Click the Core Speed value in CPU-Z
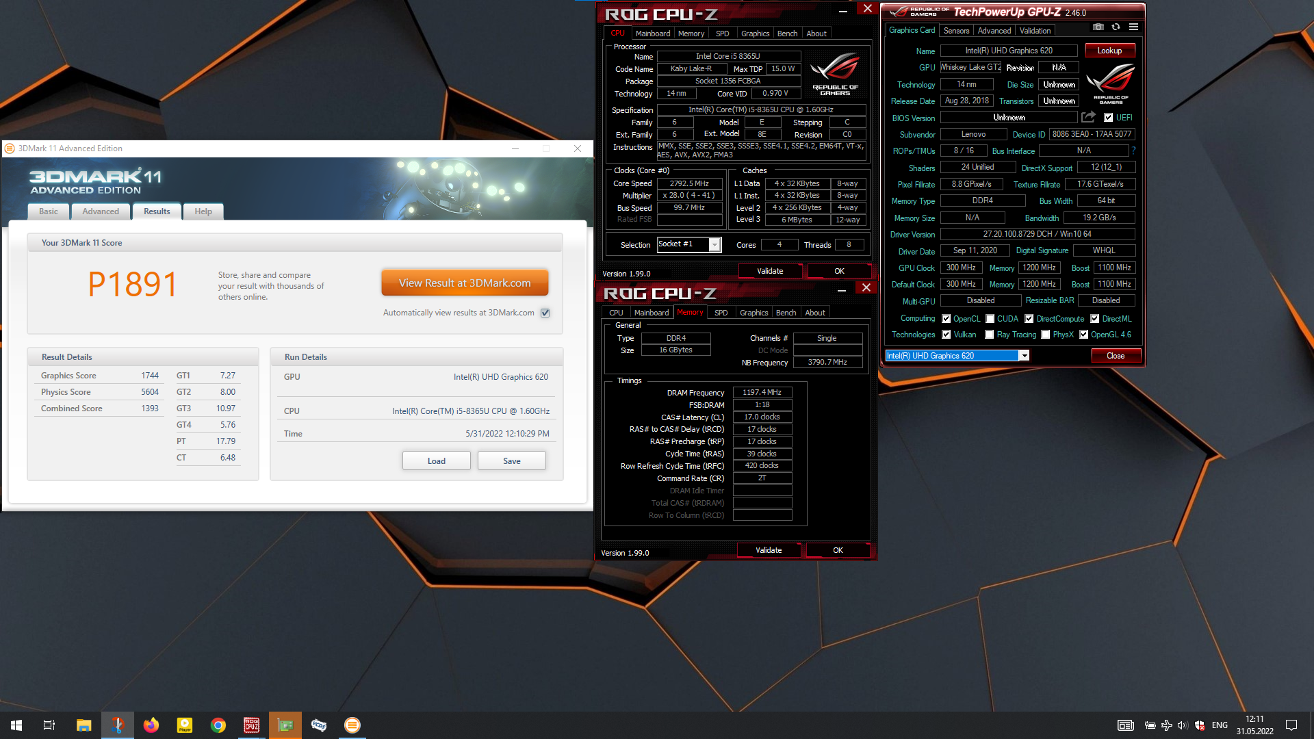The height and width of the screenshot is (739, 1314). 689,183
